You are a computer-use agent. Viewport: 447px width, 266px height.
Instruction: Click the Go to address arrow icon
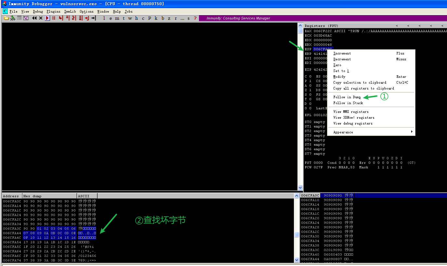[x=94, y=18]
